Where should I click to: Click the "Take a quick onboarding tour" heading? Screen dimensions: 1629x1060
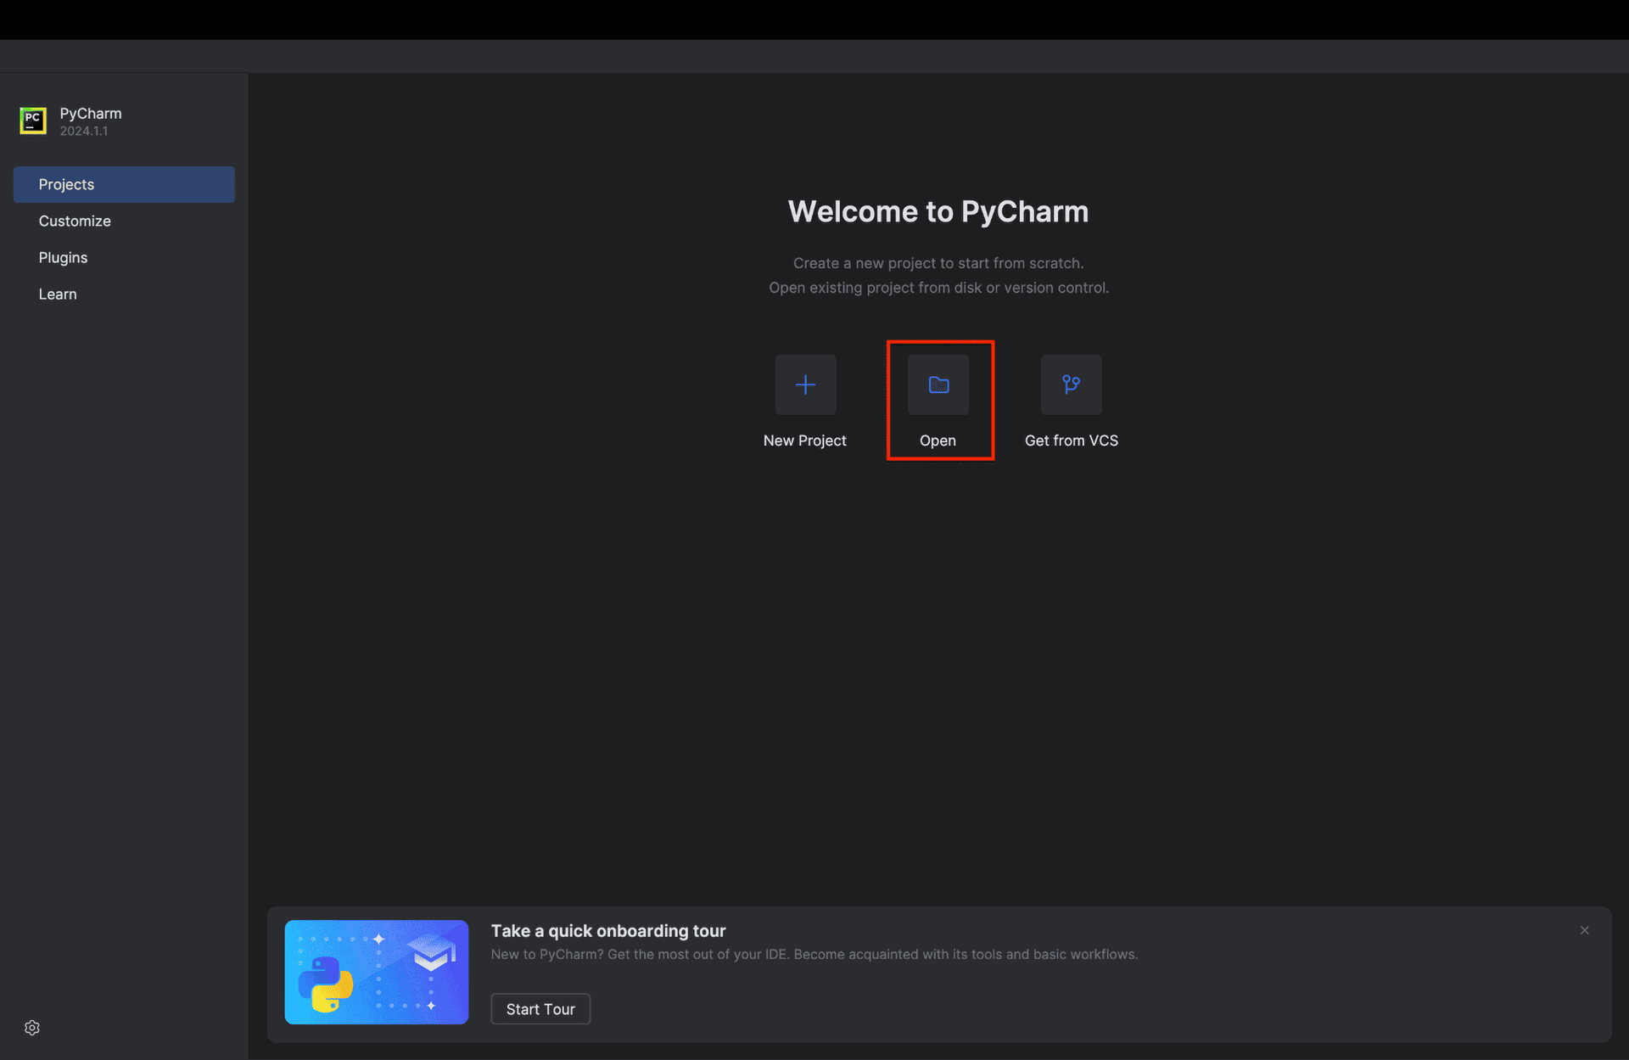(607, 931)
